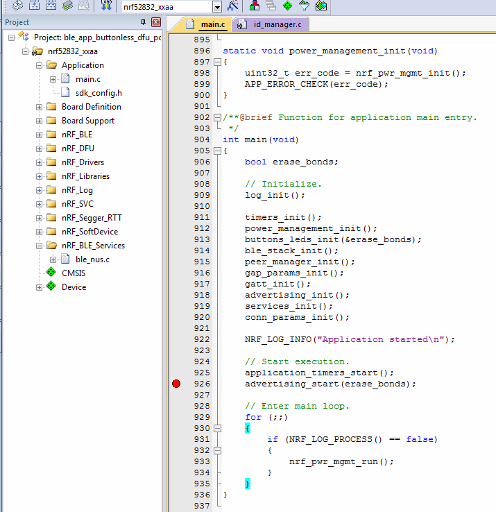Expand the main.c node in Application
Screen dimensions: 496x512
click(53, 79)
